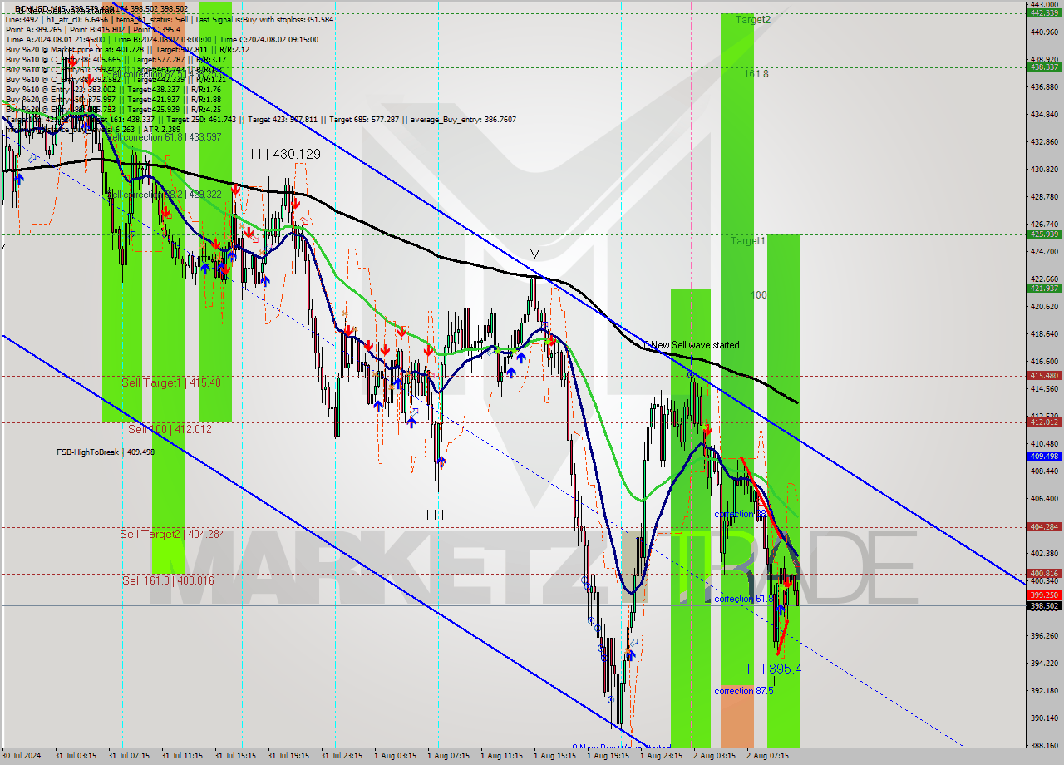The height and width of the screenshot is (765, 1064).
Task: Click the 'Sell Target2 | 404.284' label
Action: (x=172, y=534)
